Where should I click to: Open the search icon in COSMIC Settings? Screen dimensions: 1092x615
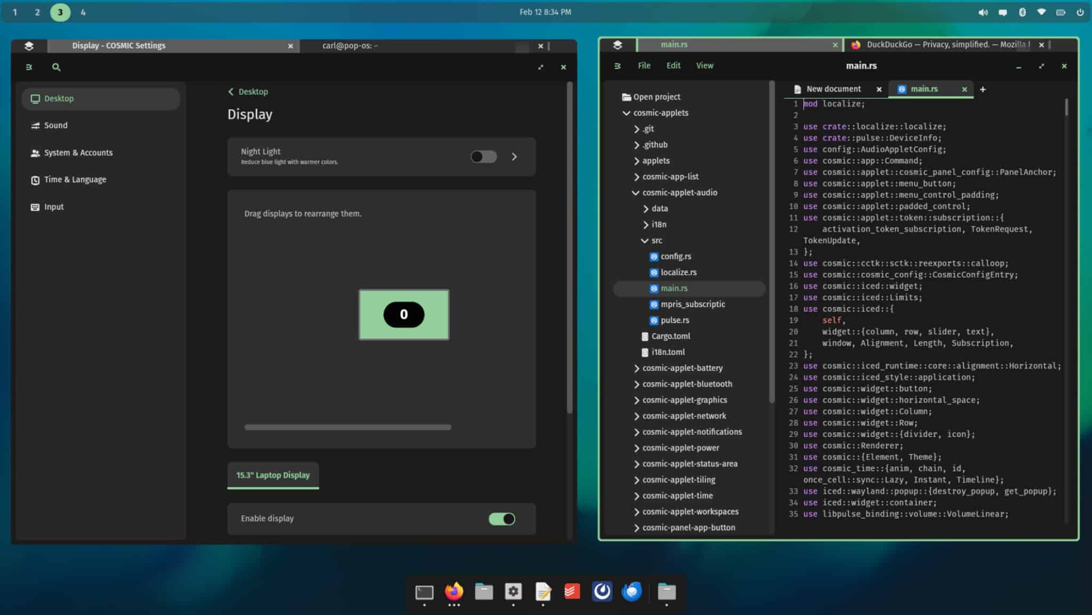[57, 67]
